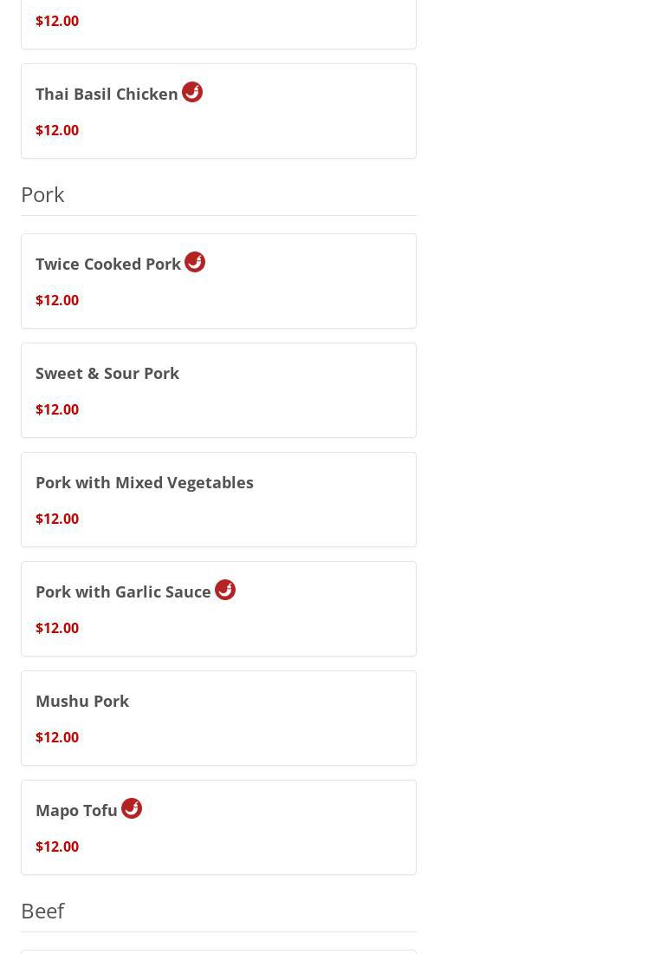Click the spicy icon beside Mapo Tofu
667x954 pixels.
[x=132, y=808]
